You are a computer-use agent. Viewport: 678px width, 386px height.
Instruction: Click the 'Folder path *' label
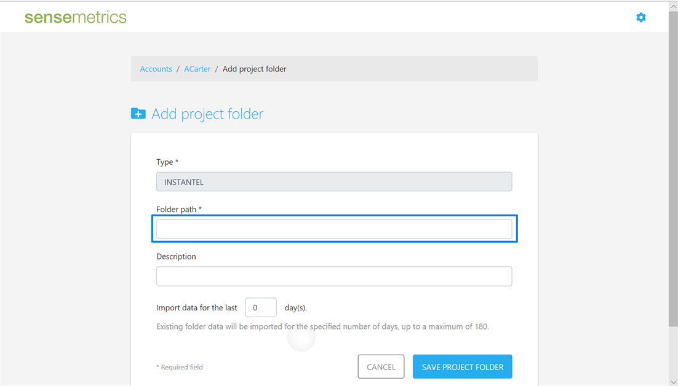coord(179,210)
